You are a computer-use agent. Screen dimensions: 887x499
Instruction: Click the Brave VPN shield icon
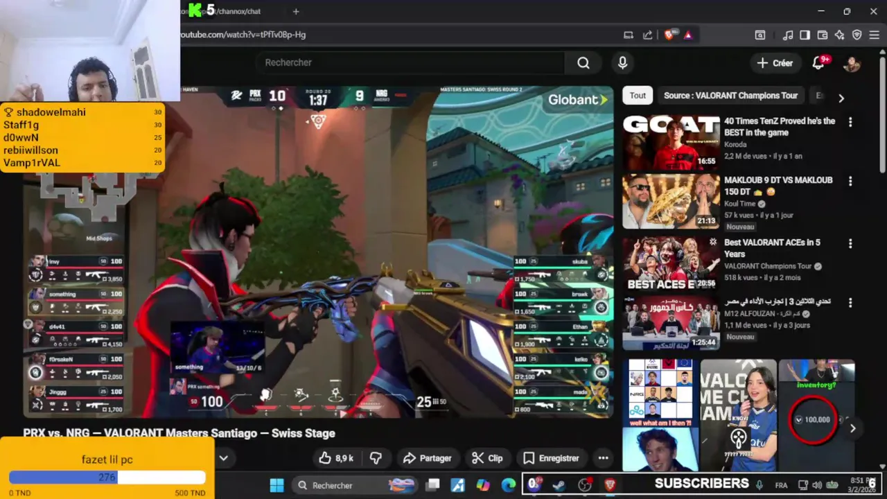857,35
